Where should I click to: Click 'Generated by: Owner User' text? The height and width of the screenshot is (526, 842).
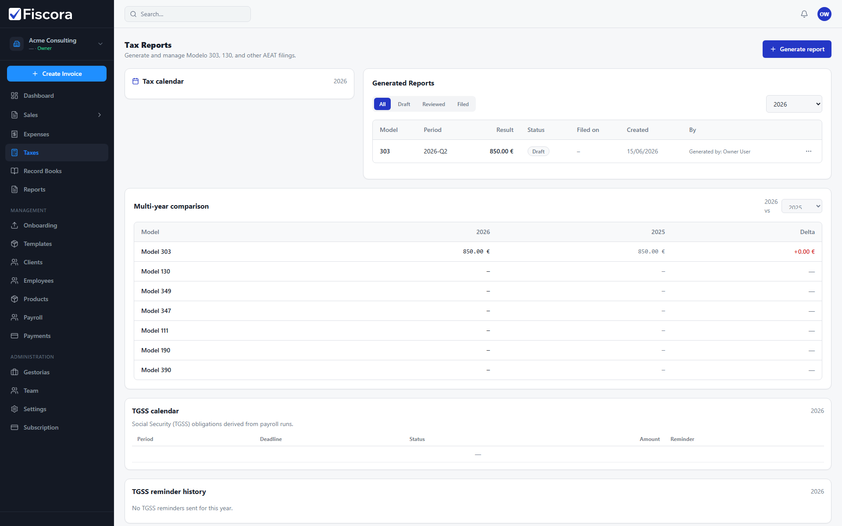tap(720, 152)
